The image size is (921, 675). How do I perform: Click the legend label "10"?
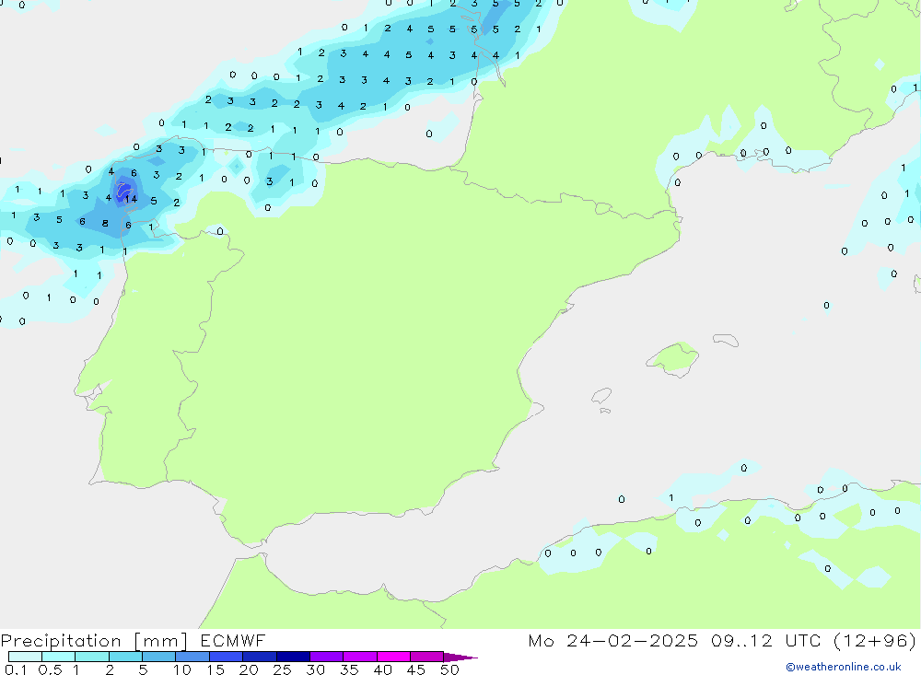[182, 669]
